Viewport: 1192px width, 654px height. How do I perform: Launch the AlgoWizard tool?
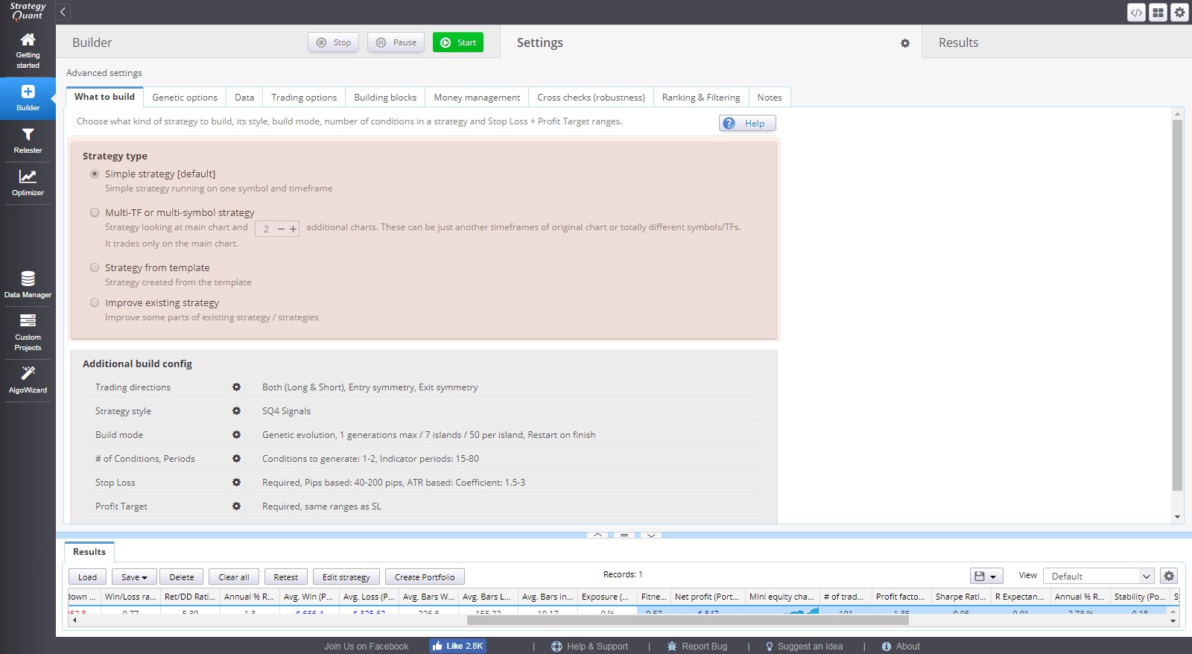[x=28, y=381]
